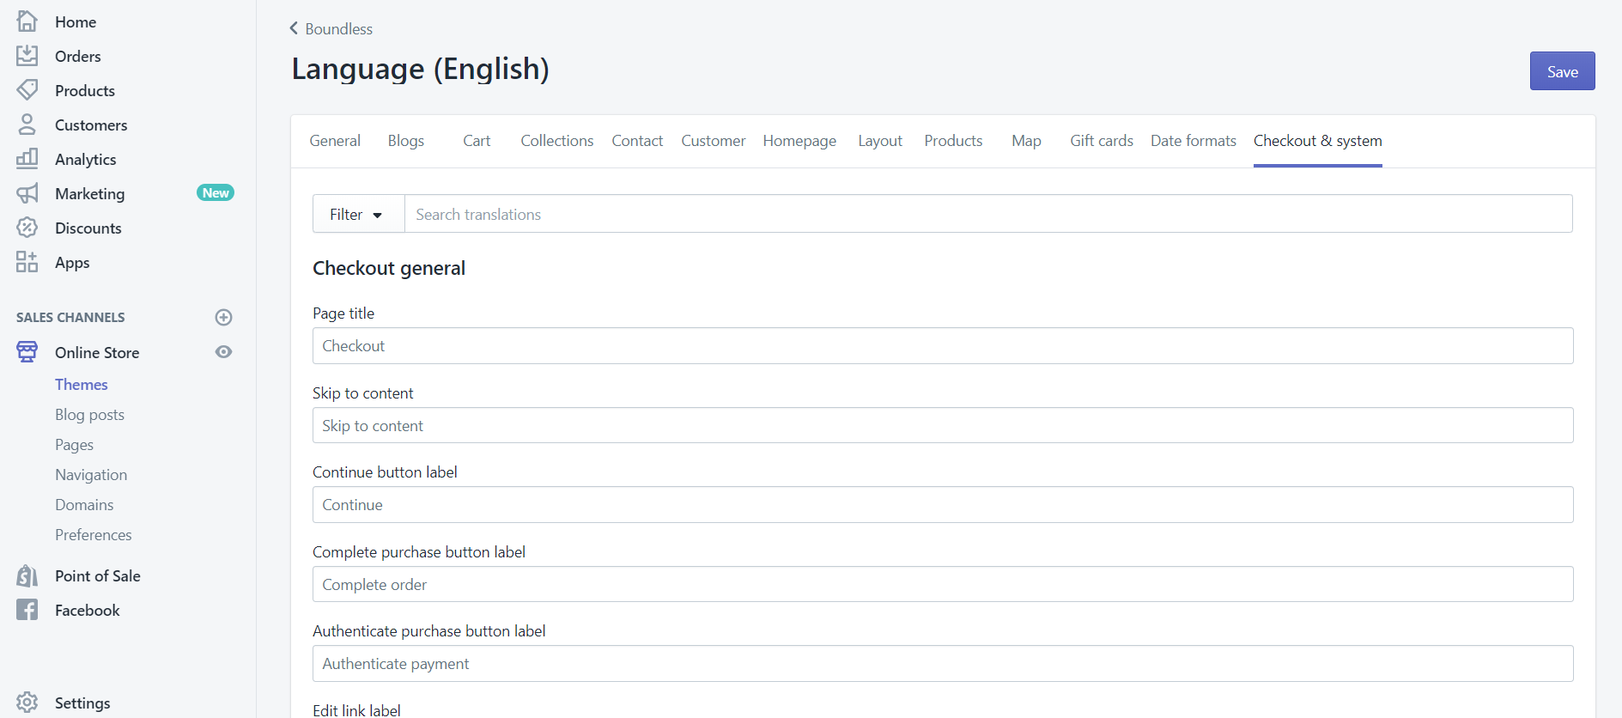Open Navigation under Online Store
The image size is (1622, 718).
coord(91,475)
